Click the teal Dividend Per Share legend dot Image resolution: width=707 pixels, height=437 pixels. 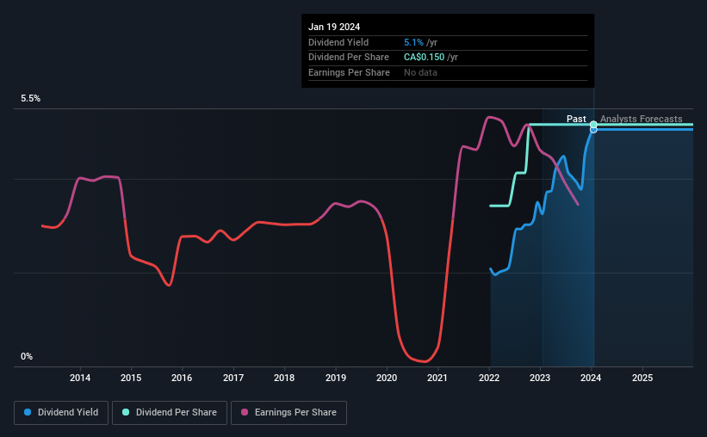coord(126,412)
